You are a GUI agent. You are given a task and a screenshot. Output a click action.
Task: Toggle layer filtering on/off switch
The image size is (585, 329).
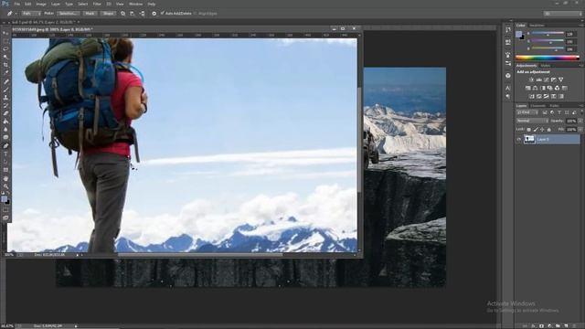[581, 112]
